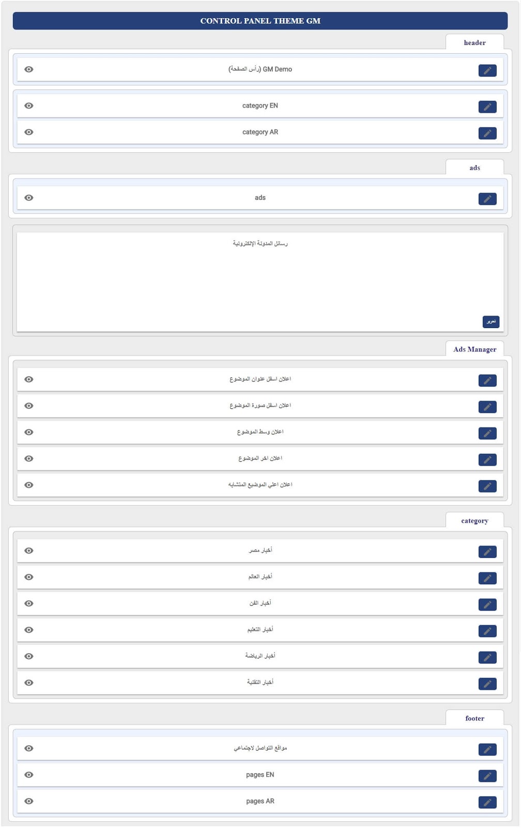Open editor for category AR widget
This screenshot has height=828, width=521.
(487, 134)
